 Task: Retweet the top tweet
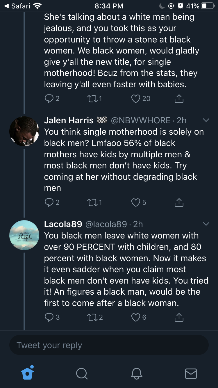click(92, 99)
